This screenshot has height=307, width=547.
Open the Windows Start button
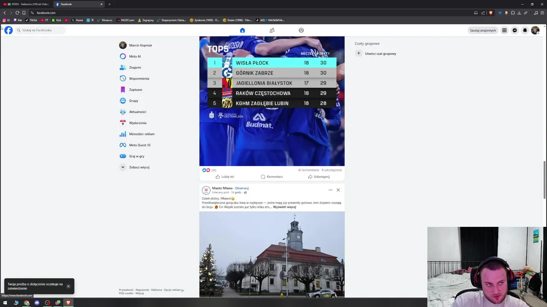click(5, 303)
